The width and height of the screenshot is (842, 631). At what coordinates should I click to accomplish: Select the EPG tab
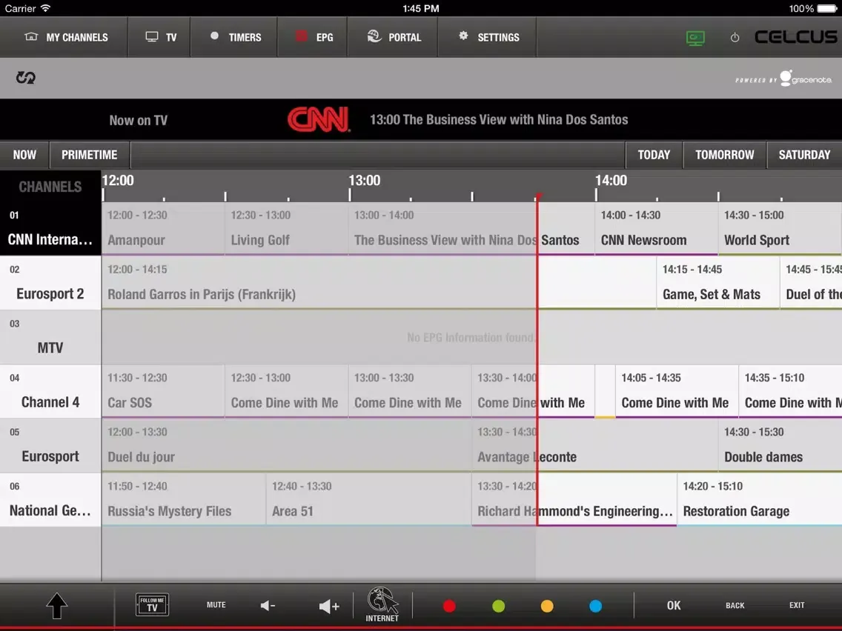tap(313, 37)
